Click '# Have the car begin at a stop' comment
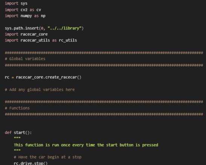Screen dimensions: 206x165 tap(47, 157)
